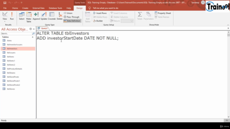
Task: Select the Union query option
Action: (x=68, y=13)
